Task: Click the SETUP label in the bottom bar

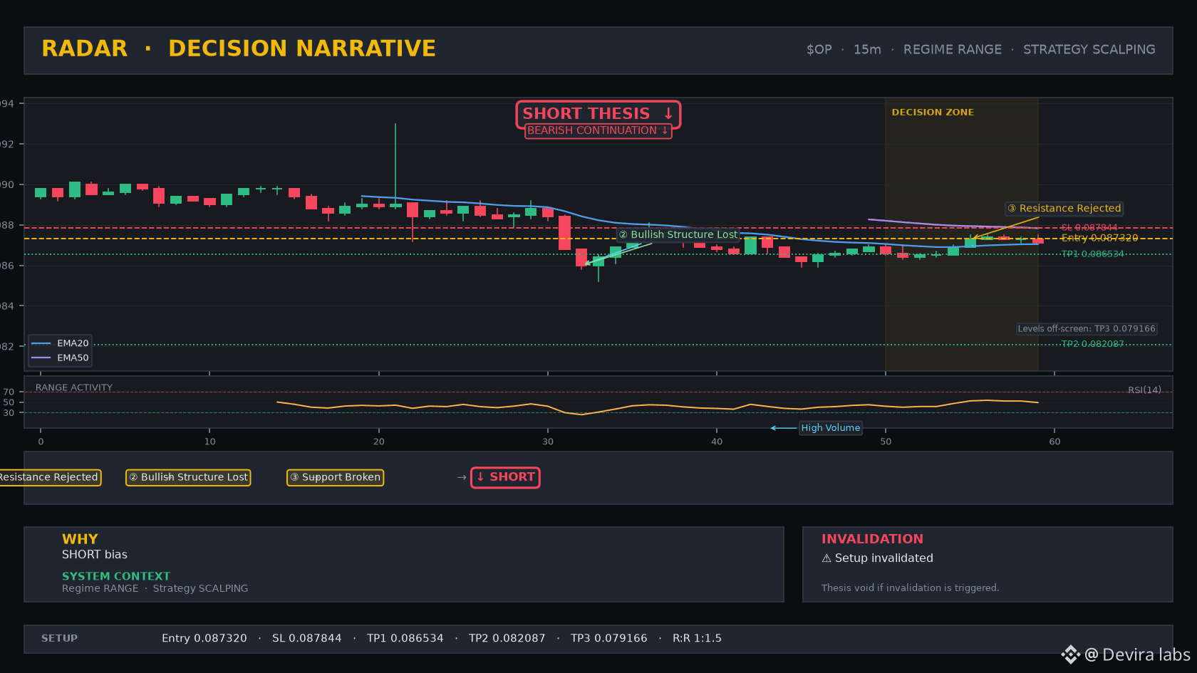Action: (60, 638)
